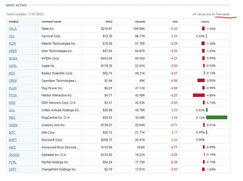The height and width of the screenshot is (181, 243).
Task: Open the AMZN stock link
Action: point(13,125)
